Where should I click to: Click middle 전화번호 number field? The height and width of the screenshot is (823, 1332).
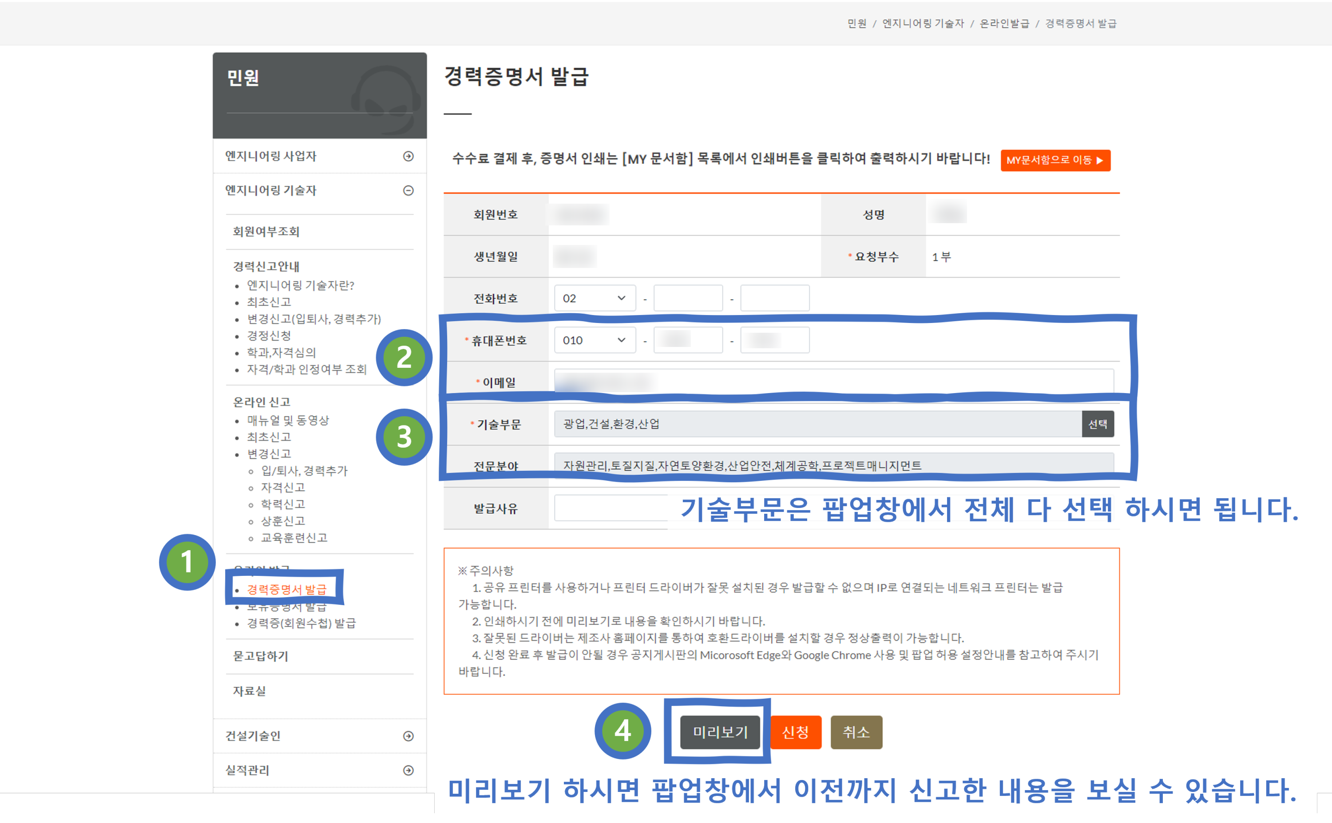pyautogui.click(x=687, y=298)
